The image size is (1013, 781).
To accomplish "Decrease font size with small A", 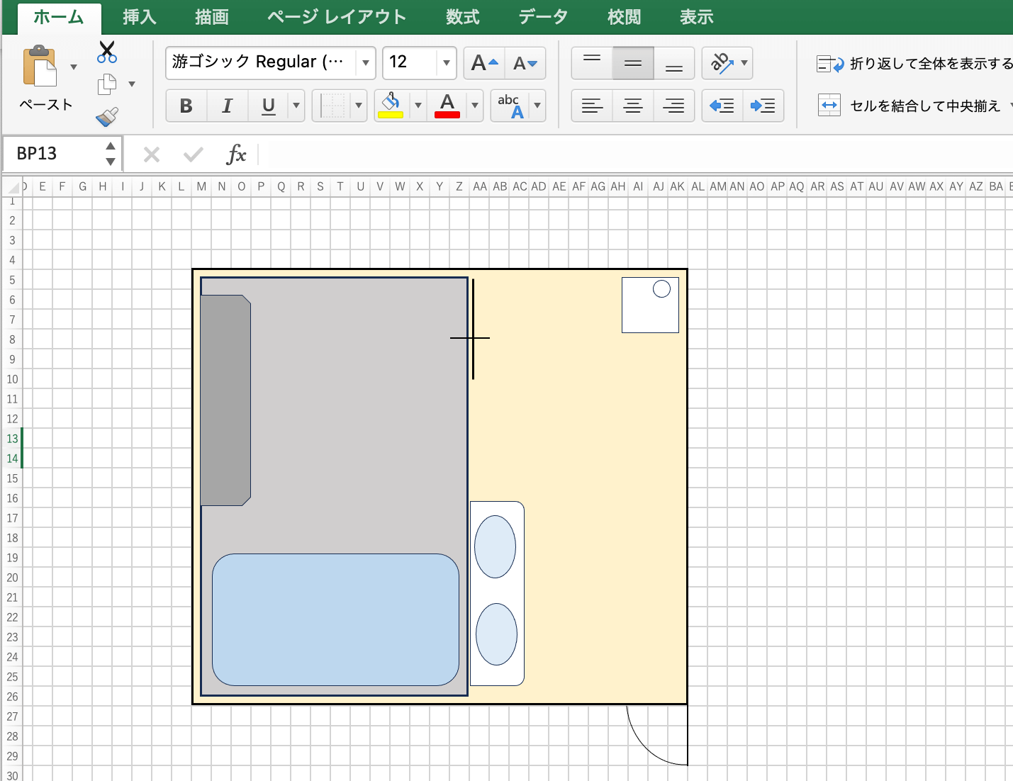I will 525,63.
